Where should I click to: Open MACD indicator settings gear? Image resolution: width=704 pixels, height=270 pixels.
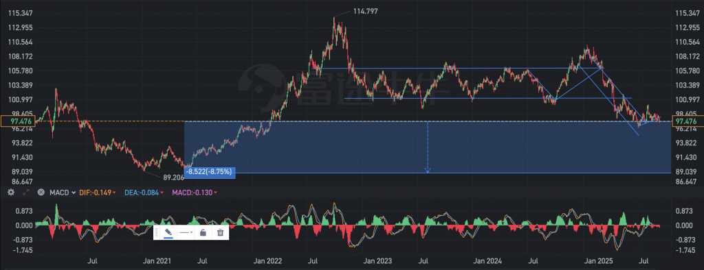[x=11, y=193]
